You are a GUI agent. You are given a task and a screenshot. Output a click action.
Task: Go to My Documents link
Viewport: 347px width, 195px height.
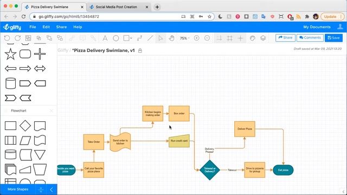pyautogui.click(x=317, y=27)
